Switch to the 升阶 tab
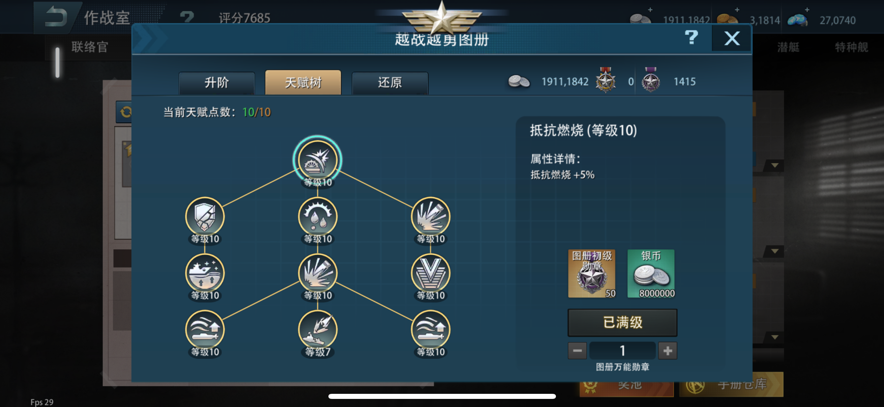Viewport: 884px width, 407px height. point(216,83)
